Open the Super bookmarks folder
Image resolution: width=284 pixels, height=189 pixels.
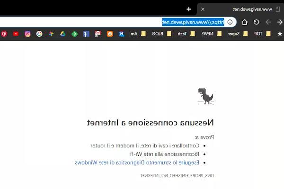238,34
